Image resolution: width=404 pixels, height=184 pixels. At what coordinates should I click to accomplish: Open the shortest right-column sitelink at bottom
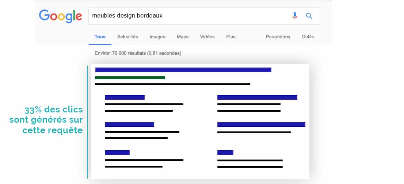click(x=225, y=152)
